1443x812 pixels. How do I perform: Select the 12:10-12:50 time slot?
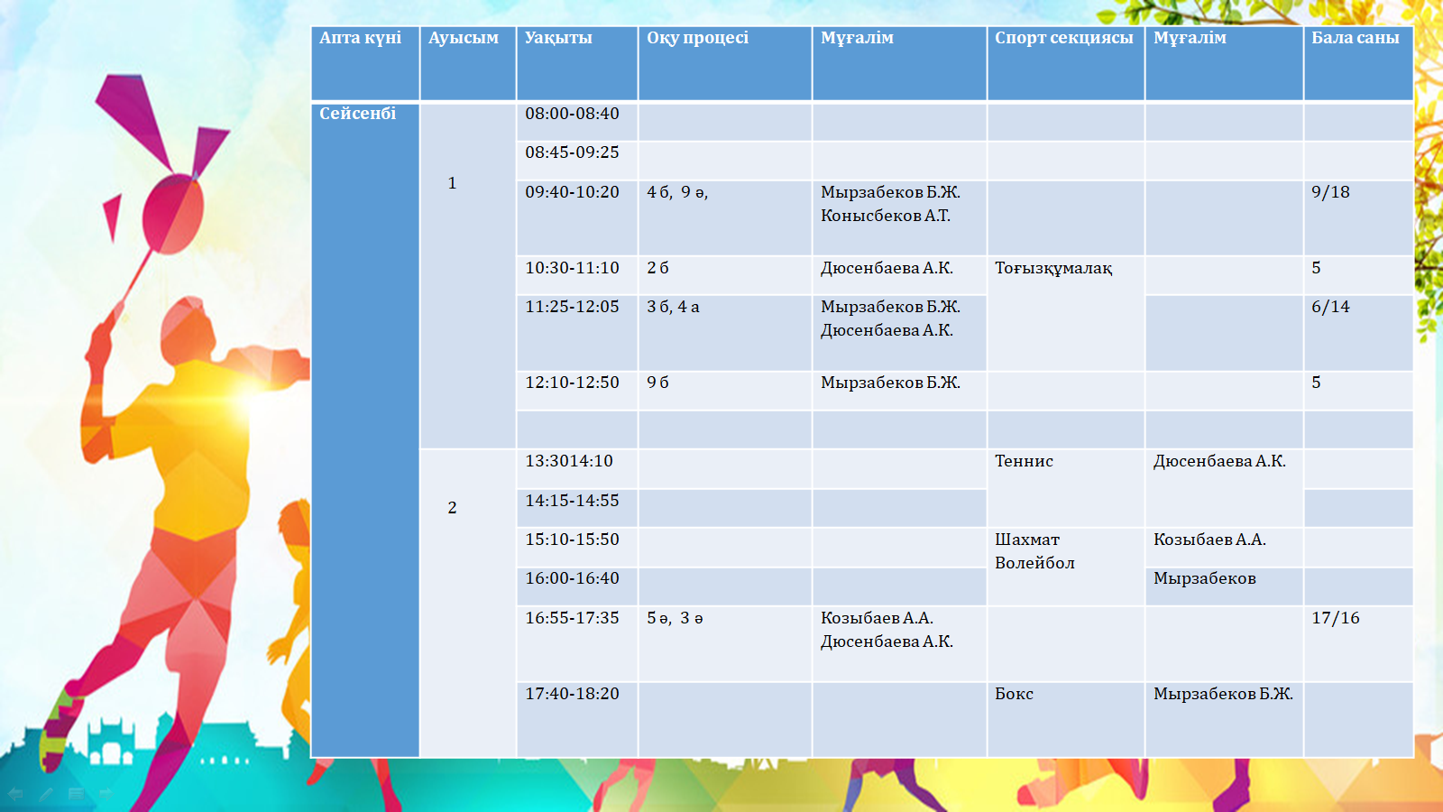point(577,391)
